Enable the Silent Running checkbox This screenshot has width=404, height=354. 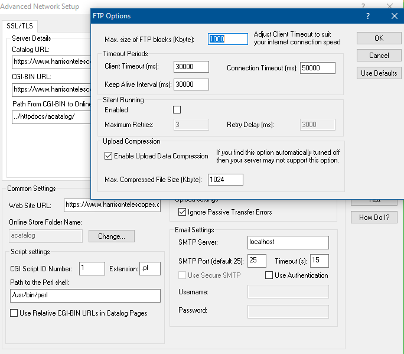(x=177, y=110)
